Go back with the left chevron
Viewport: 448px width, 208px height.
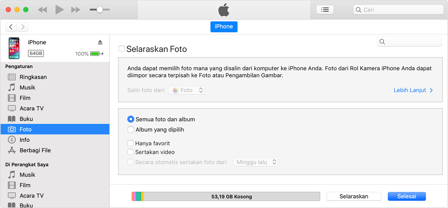[11, 27]
